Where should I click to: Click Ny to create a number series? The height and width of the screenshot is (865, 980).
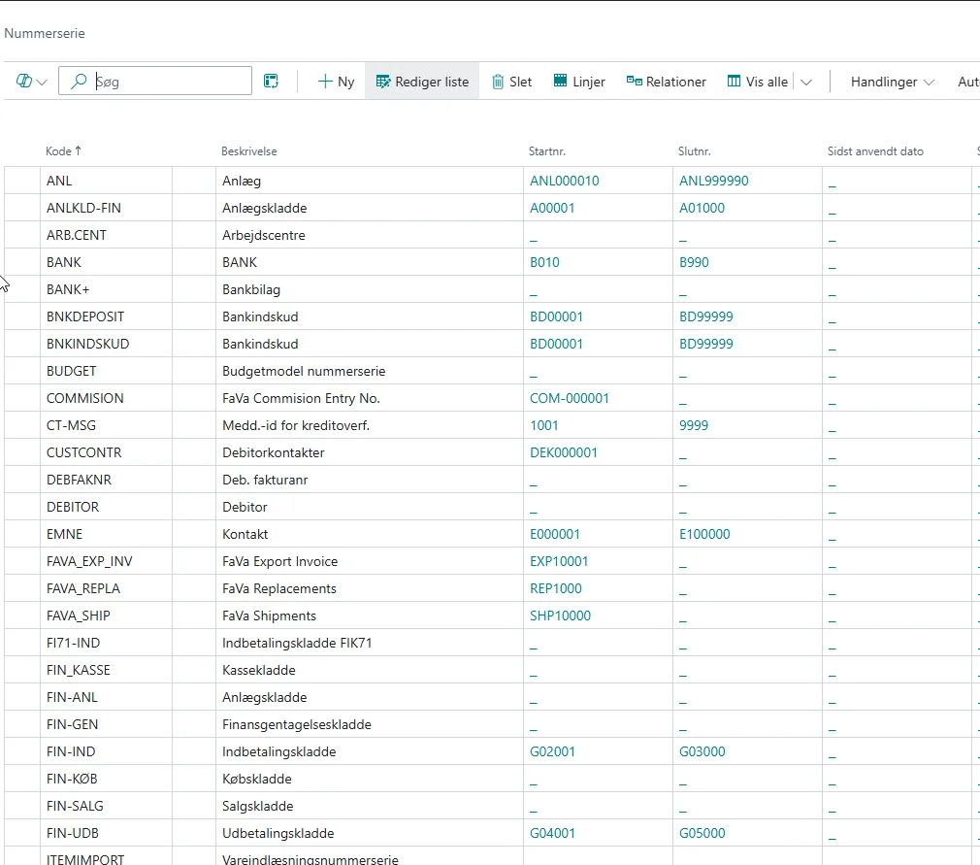pyautogui.click(x=336, y=82)
